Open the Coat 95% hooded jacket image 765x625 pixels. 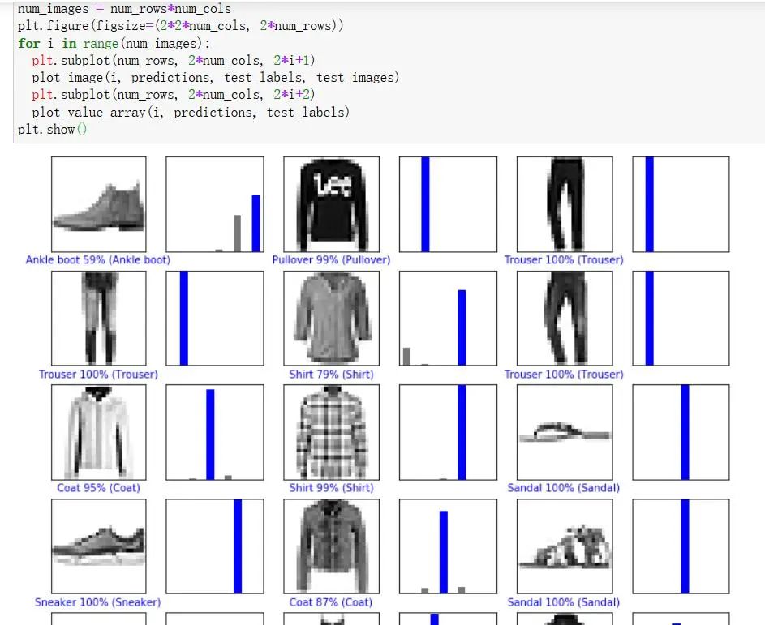point(99,433)
